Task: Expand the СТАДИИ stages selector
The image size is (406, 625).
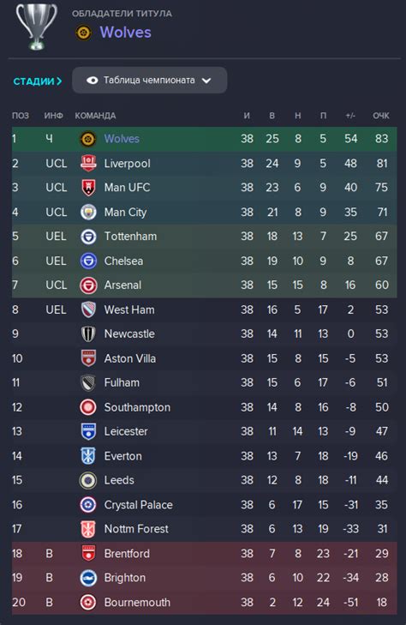Action: (38, 81)
